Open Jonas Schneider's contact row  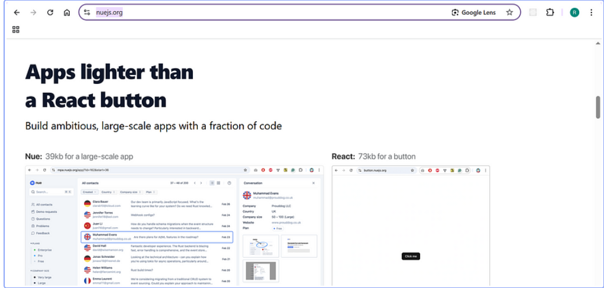coord(157,258)
